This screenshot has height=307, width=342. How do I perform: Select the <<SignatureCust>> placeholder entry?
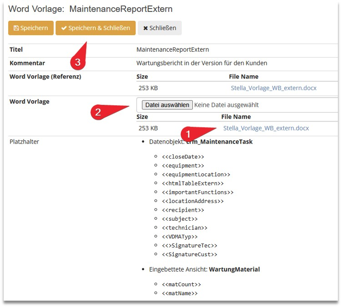[189, 254]
